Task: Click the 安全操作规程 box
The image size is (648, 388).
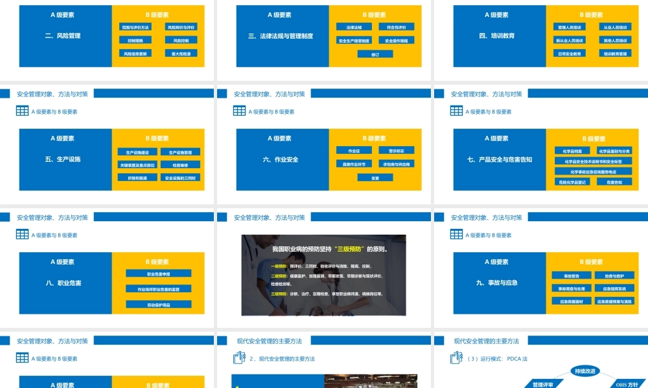Action: pyautogui.click(x=397, y=41)
